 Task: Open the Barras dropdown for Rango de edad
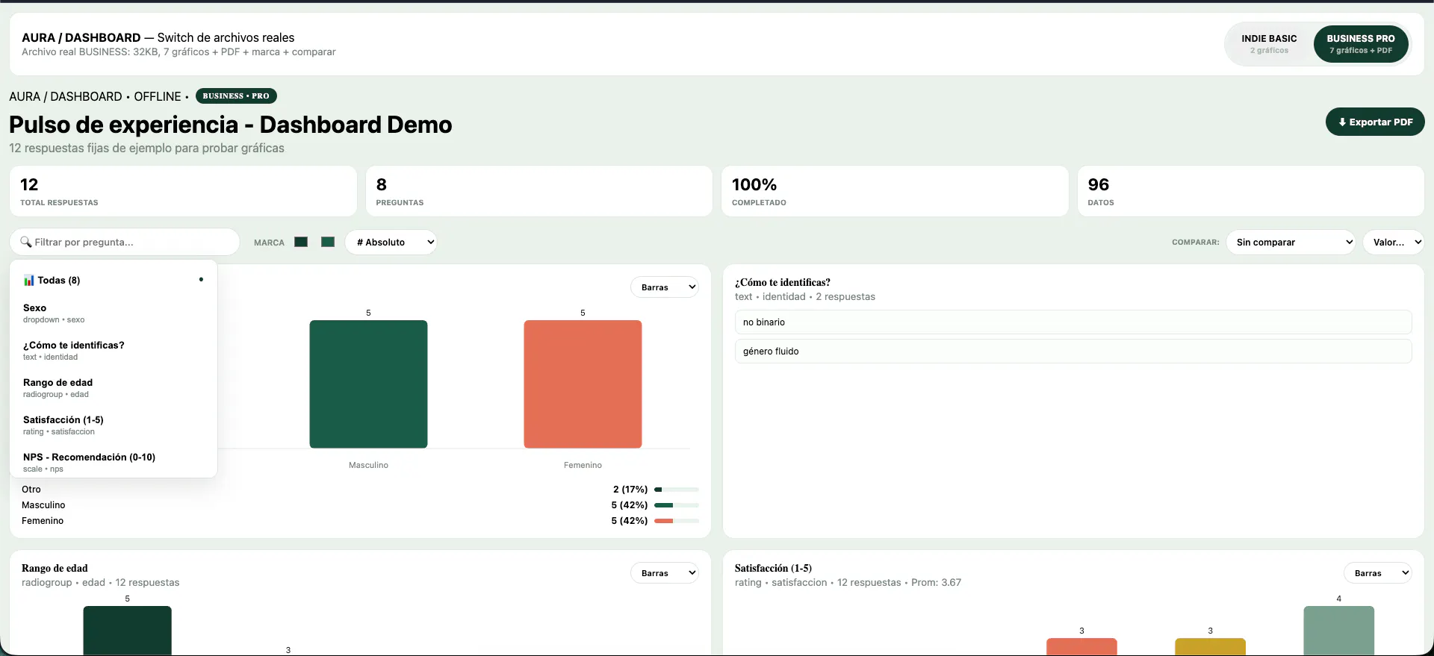(x=665, y=573)
